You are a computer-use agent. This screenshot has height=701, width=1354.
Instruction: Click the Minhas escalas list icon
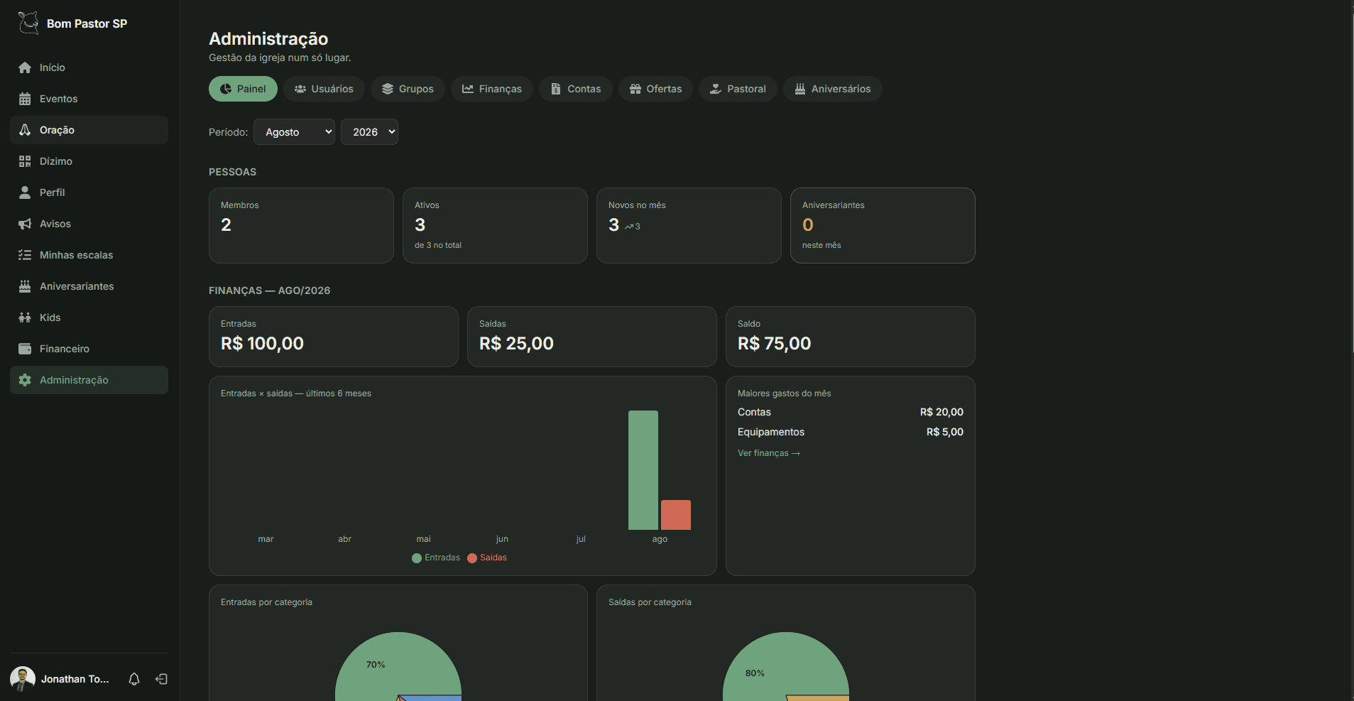(x=25, y=255)
